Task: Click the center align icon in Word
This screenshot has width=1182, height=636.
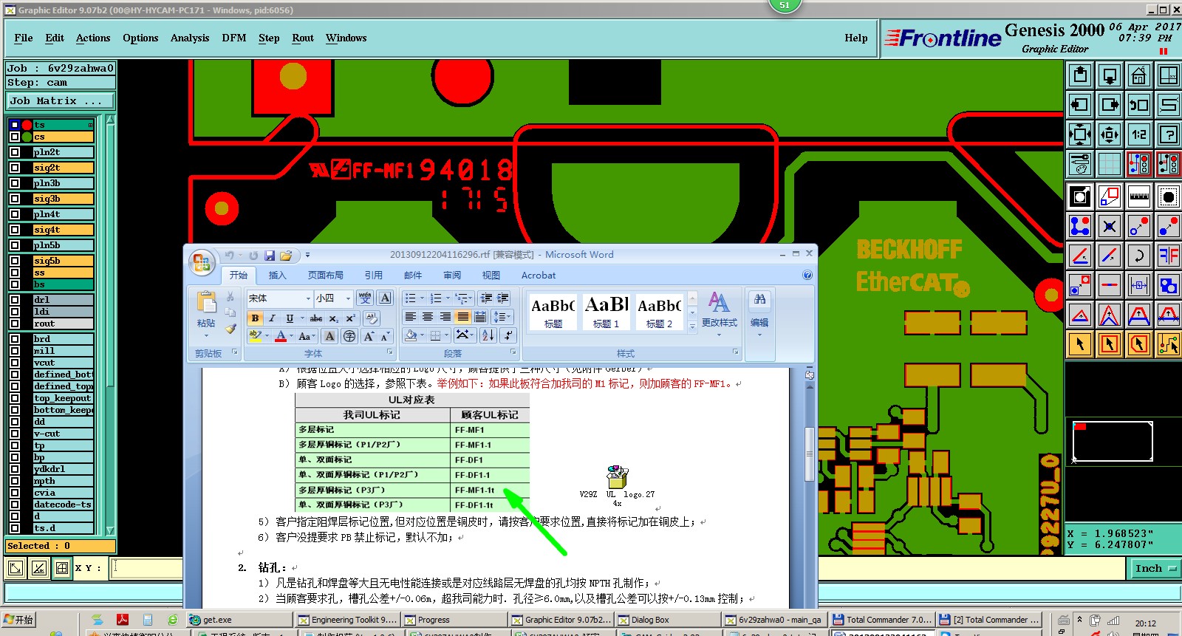Action: coord(428,317)
